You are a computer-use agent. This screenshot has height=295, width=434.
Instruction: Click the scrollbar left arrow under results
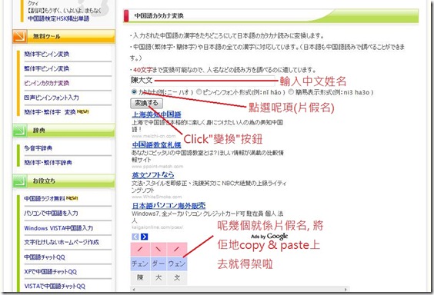134,290
